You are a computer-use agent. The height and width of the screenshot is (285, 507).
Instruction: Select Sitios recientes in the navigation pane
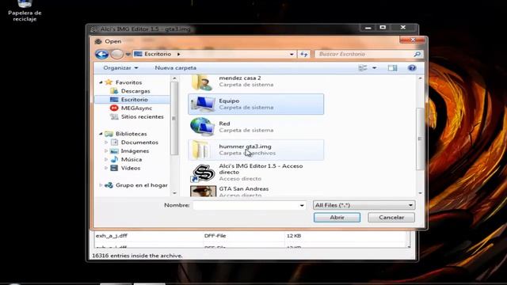(143, 116)
